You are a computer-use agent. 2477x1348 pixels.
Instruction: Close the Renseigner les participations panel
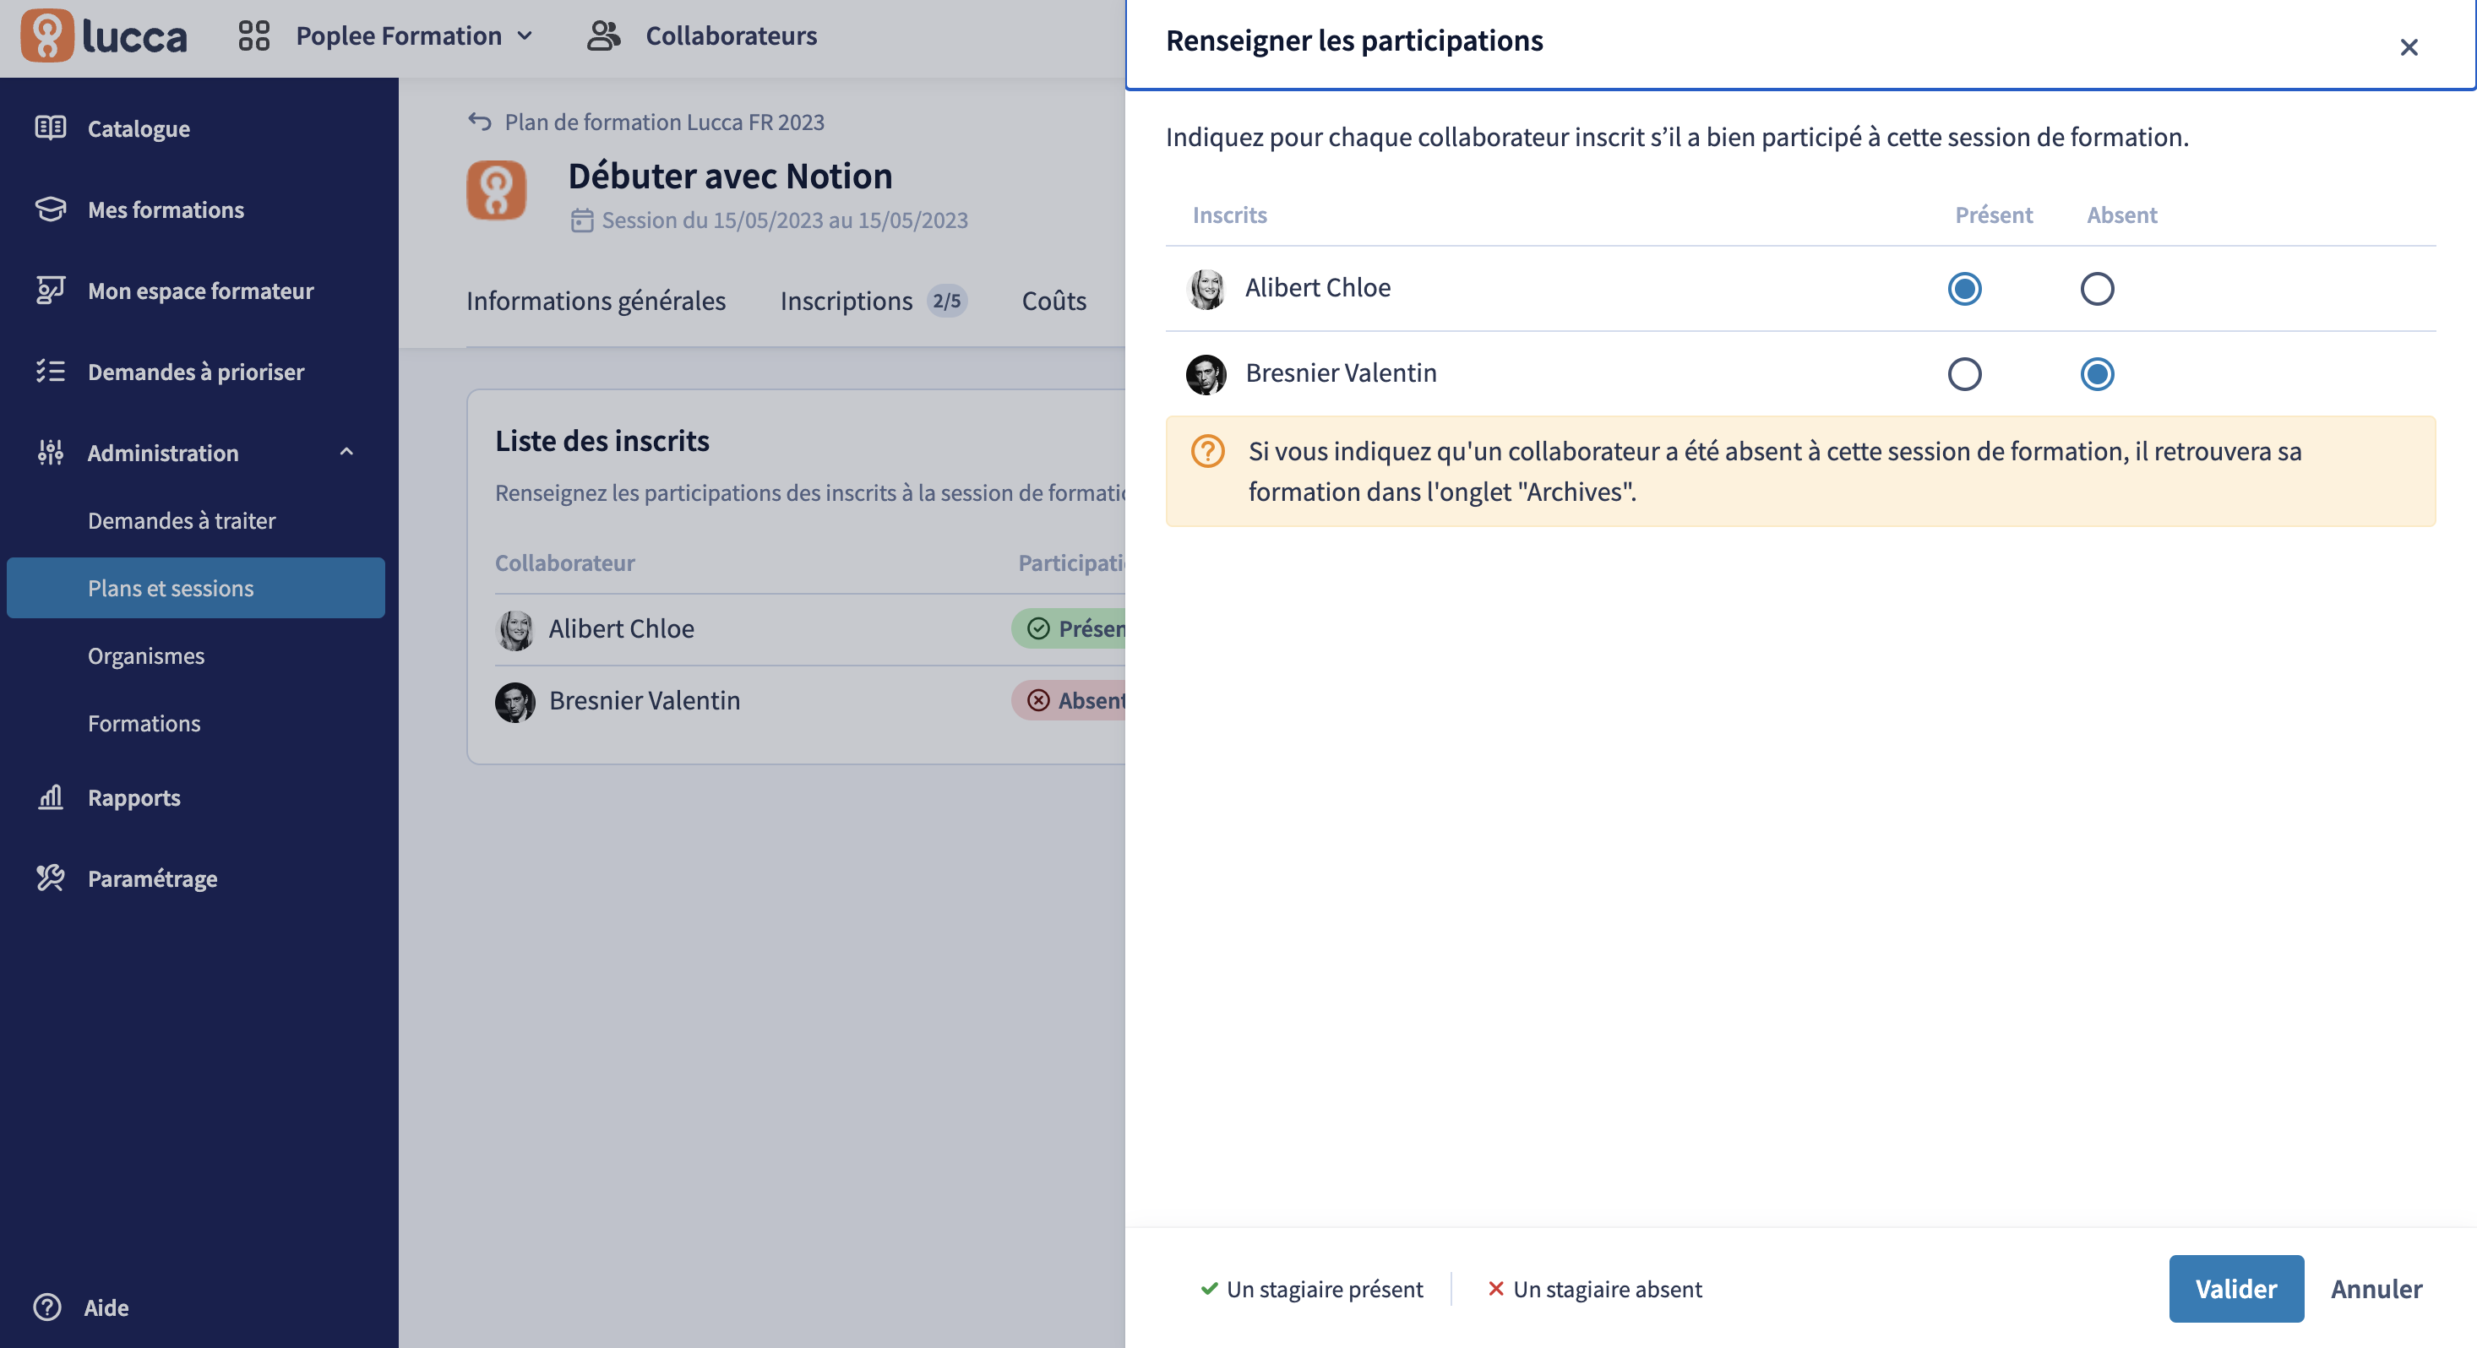click(2409, 47)
